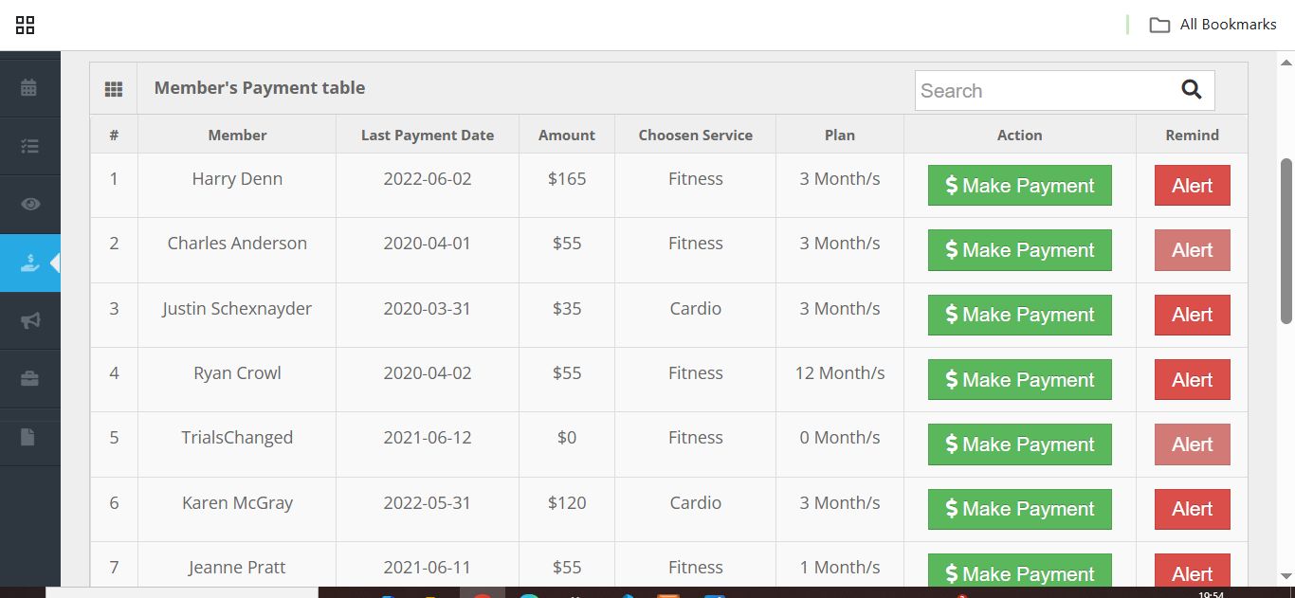Open the browser apps grid icon

coord(26,25)
